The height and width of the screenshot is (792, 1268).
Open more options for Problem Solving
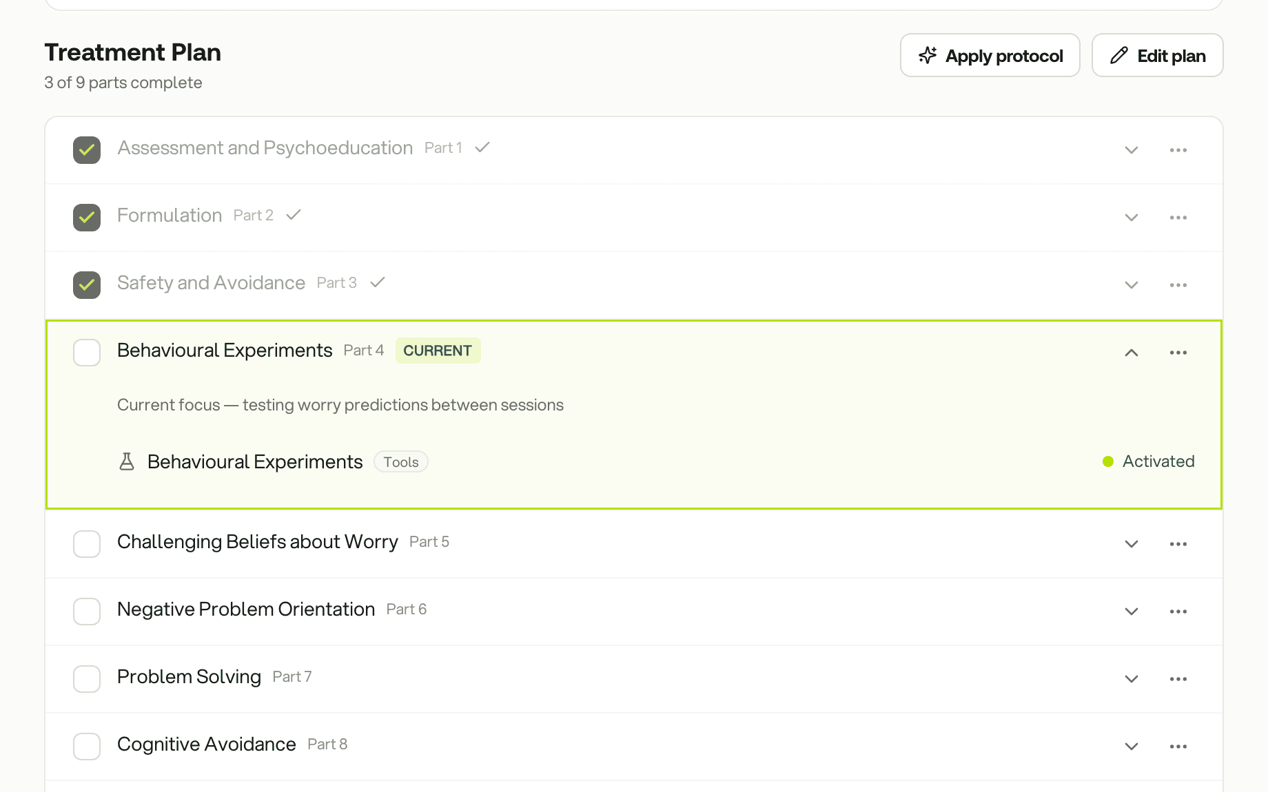click(1178, 679)
